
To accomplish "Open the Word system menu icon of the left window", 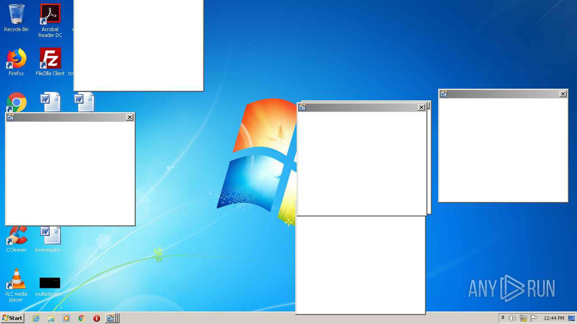I will (11, 117).
